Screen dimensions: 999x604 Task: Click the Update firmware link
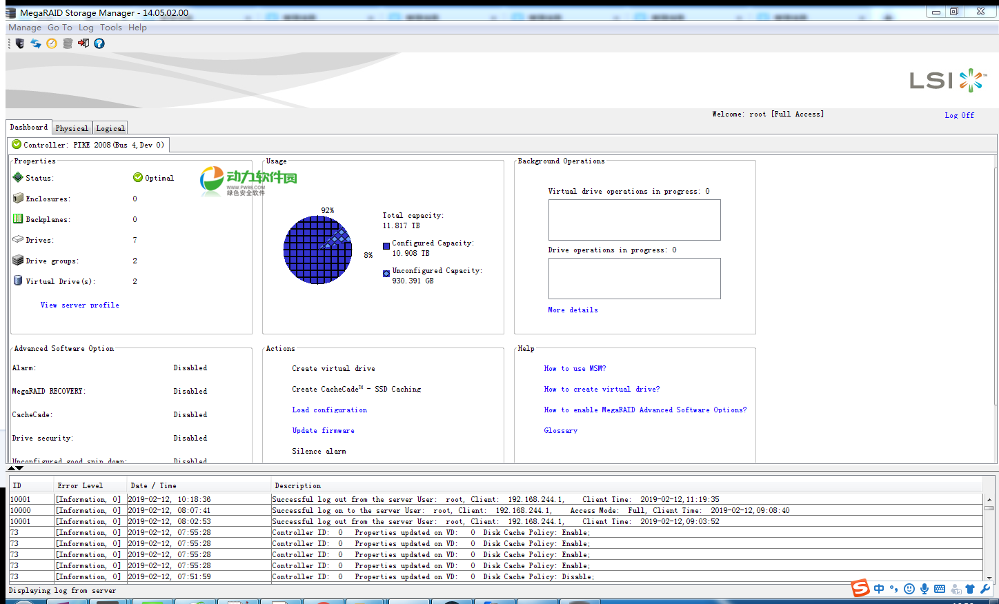[x=323, y=430]
